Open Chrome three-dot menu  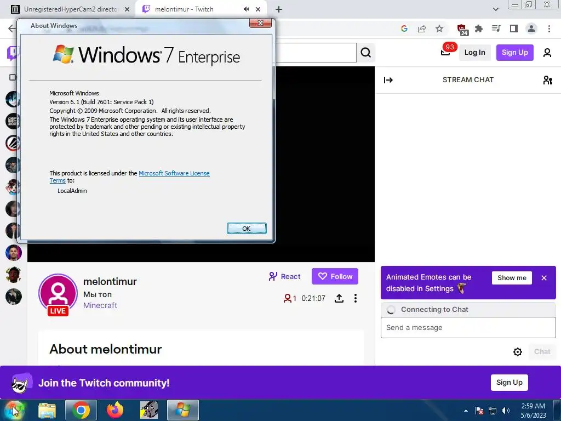[x=549, y=29]
